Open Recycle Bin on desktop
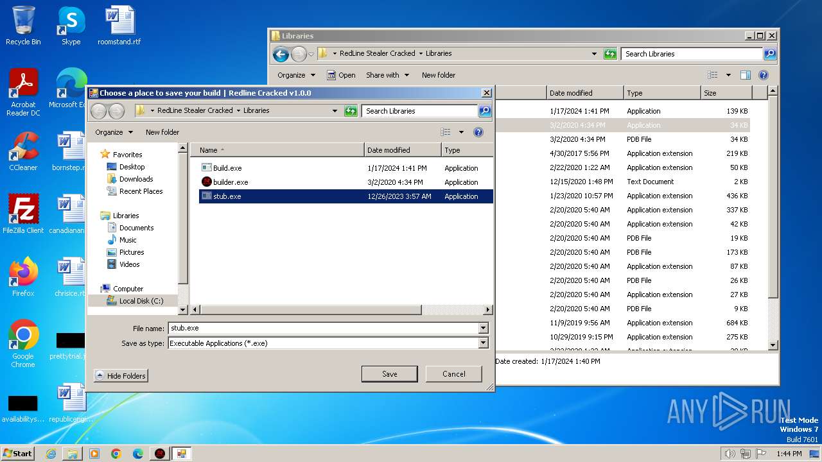Image resolution: width=822 pixels, height=462 pixels. (23, 26)
